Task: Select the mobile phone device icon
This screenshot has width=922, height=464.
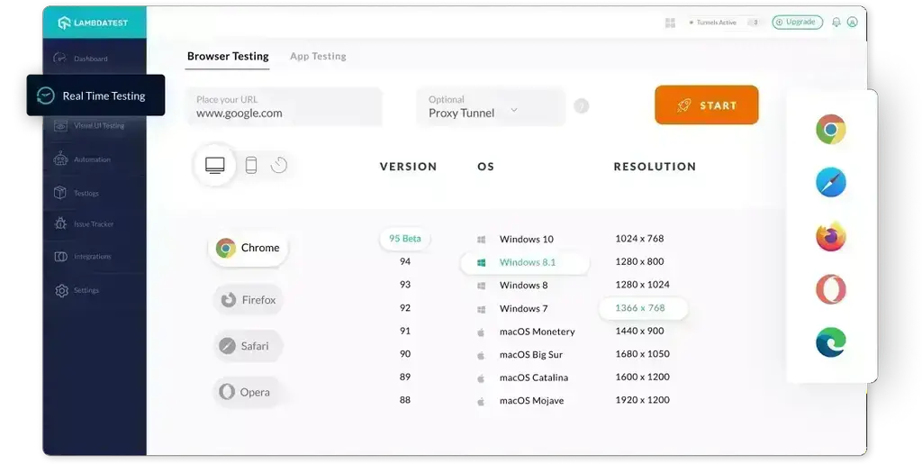Action: (x=251, y=165)
